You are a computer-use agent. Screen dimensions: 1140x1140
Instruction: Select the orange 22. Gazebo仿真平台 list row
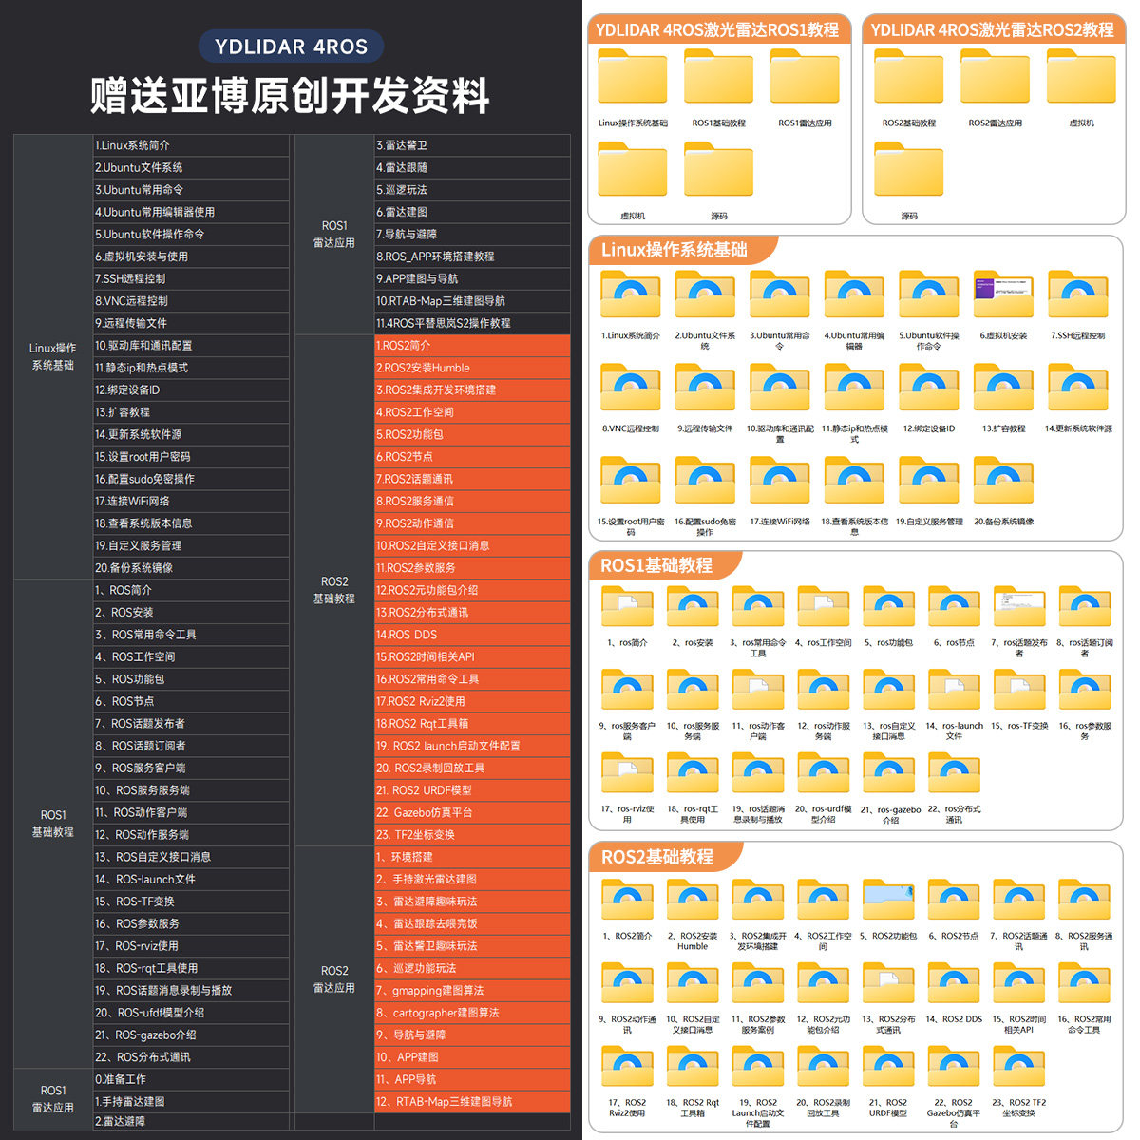(x=472, y=812)
